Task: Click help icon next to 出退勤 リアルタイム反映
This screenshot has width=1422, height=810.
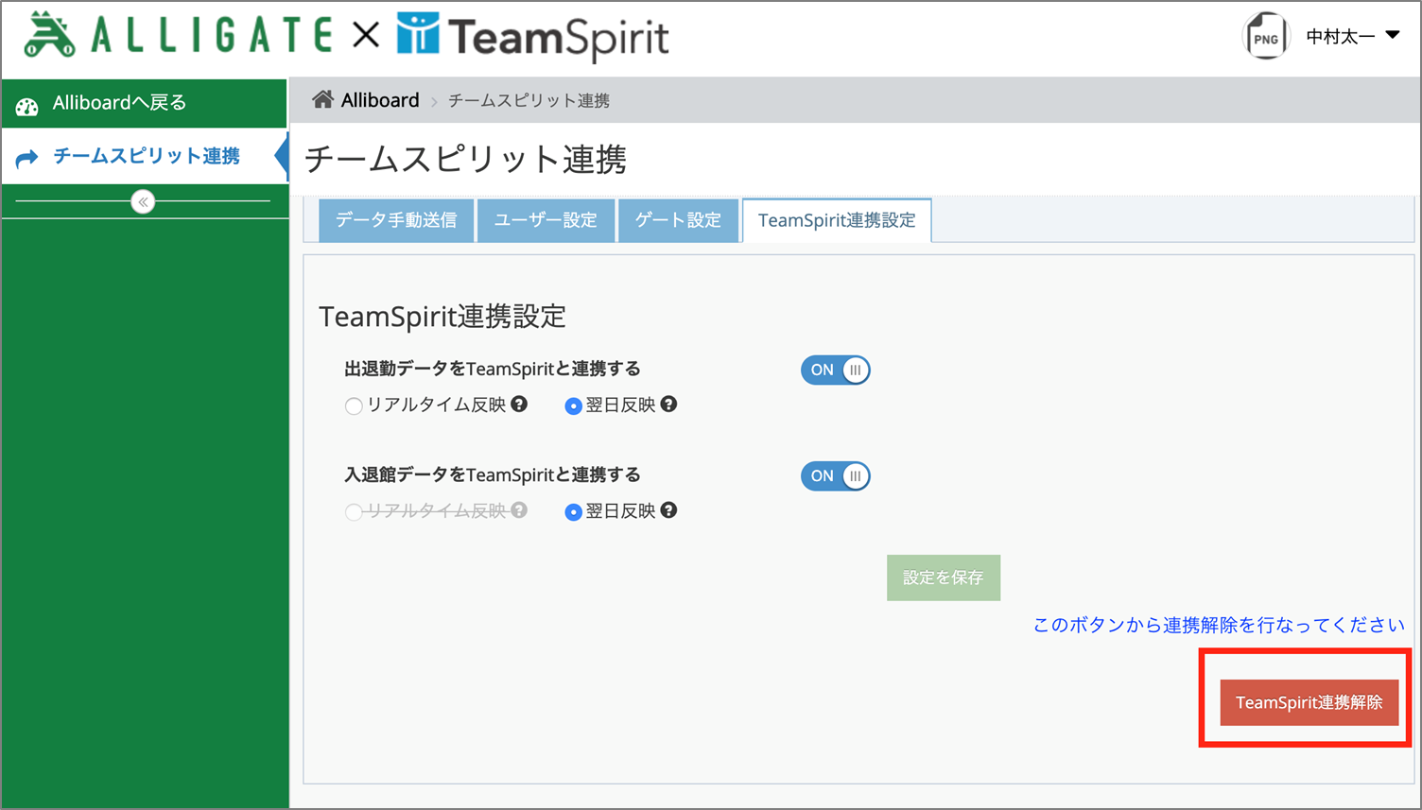Action: click(519, 404)
